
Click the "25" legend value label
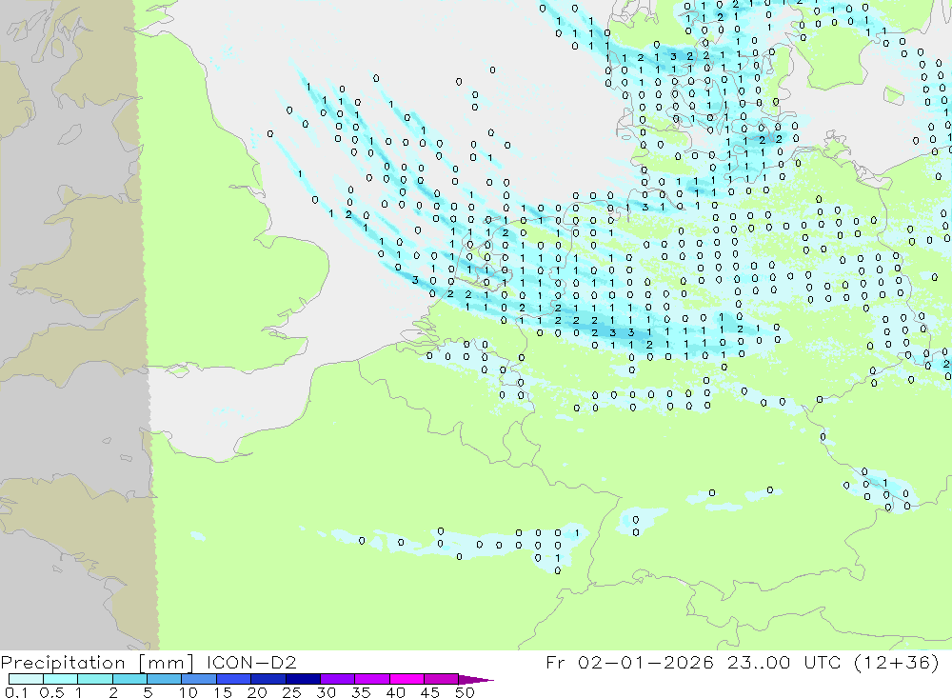pyautogui.click(x=292, y=692)
